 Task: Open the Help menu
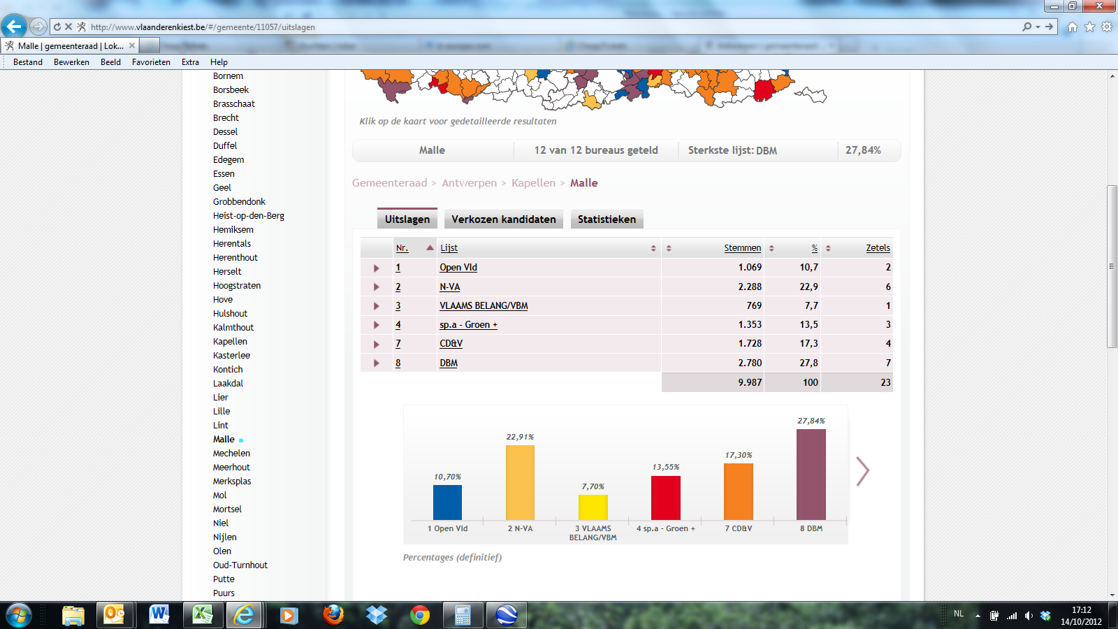(219, 62)
